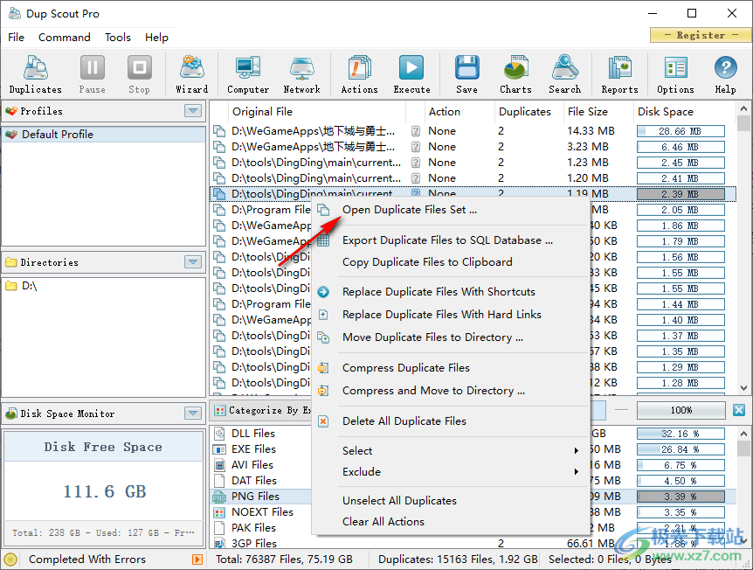The image size is (753, 570).
Task: Click the 28.66 MB disk space bar
Action: (680, 131)
